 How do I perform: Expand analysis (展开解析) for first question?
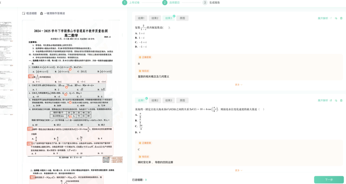[x=323, y=18]
